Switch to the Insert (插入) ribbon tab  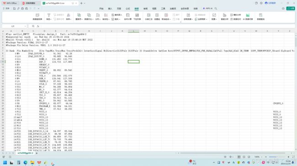tap(110, 9)
